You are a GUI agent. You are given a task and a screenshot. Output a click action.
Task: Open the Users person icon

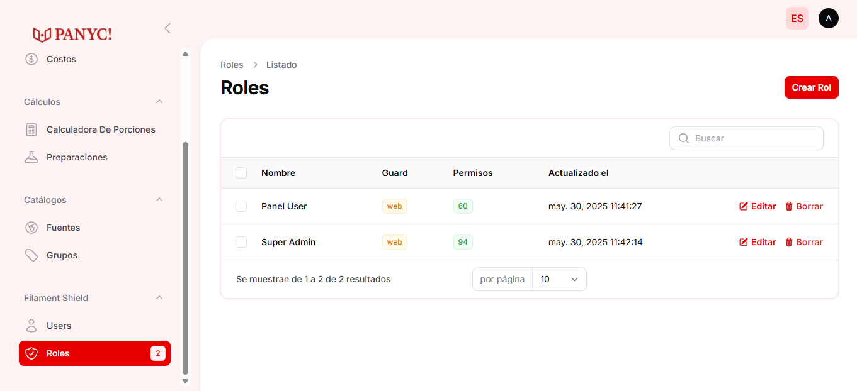31,326
